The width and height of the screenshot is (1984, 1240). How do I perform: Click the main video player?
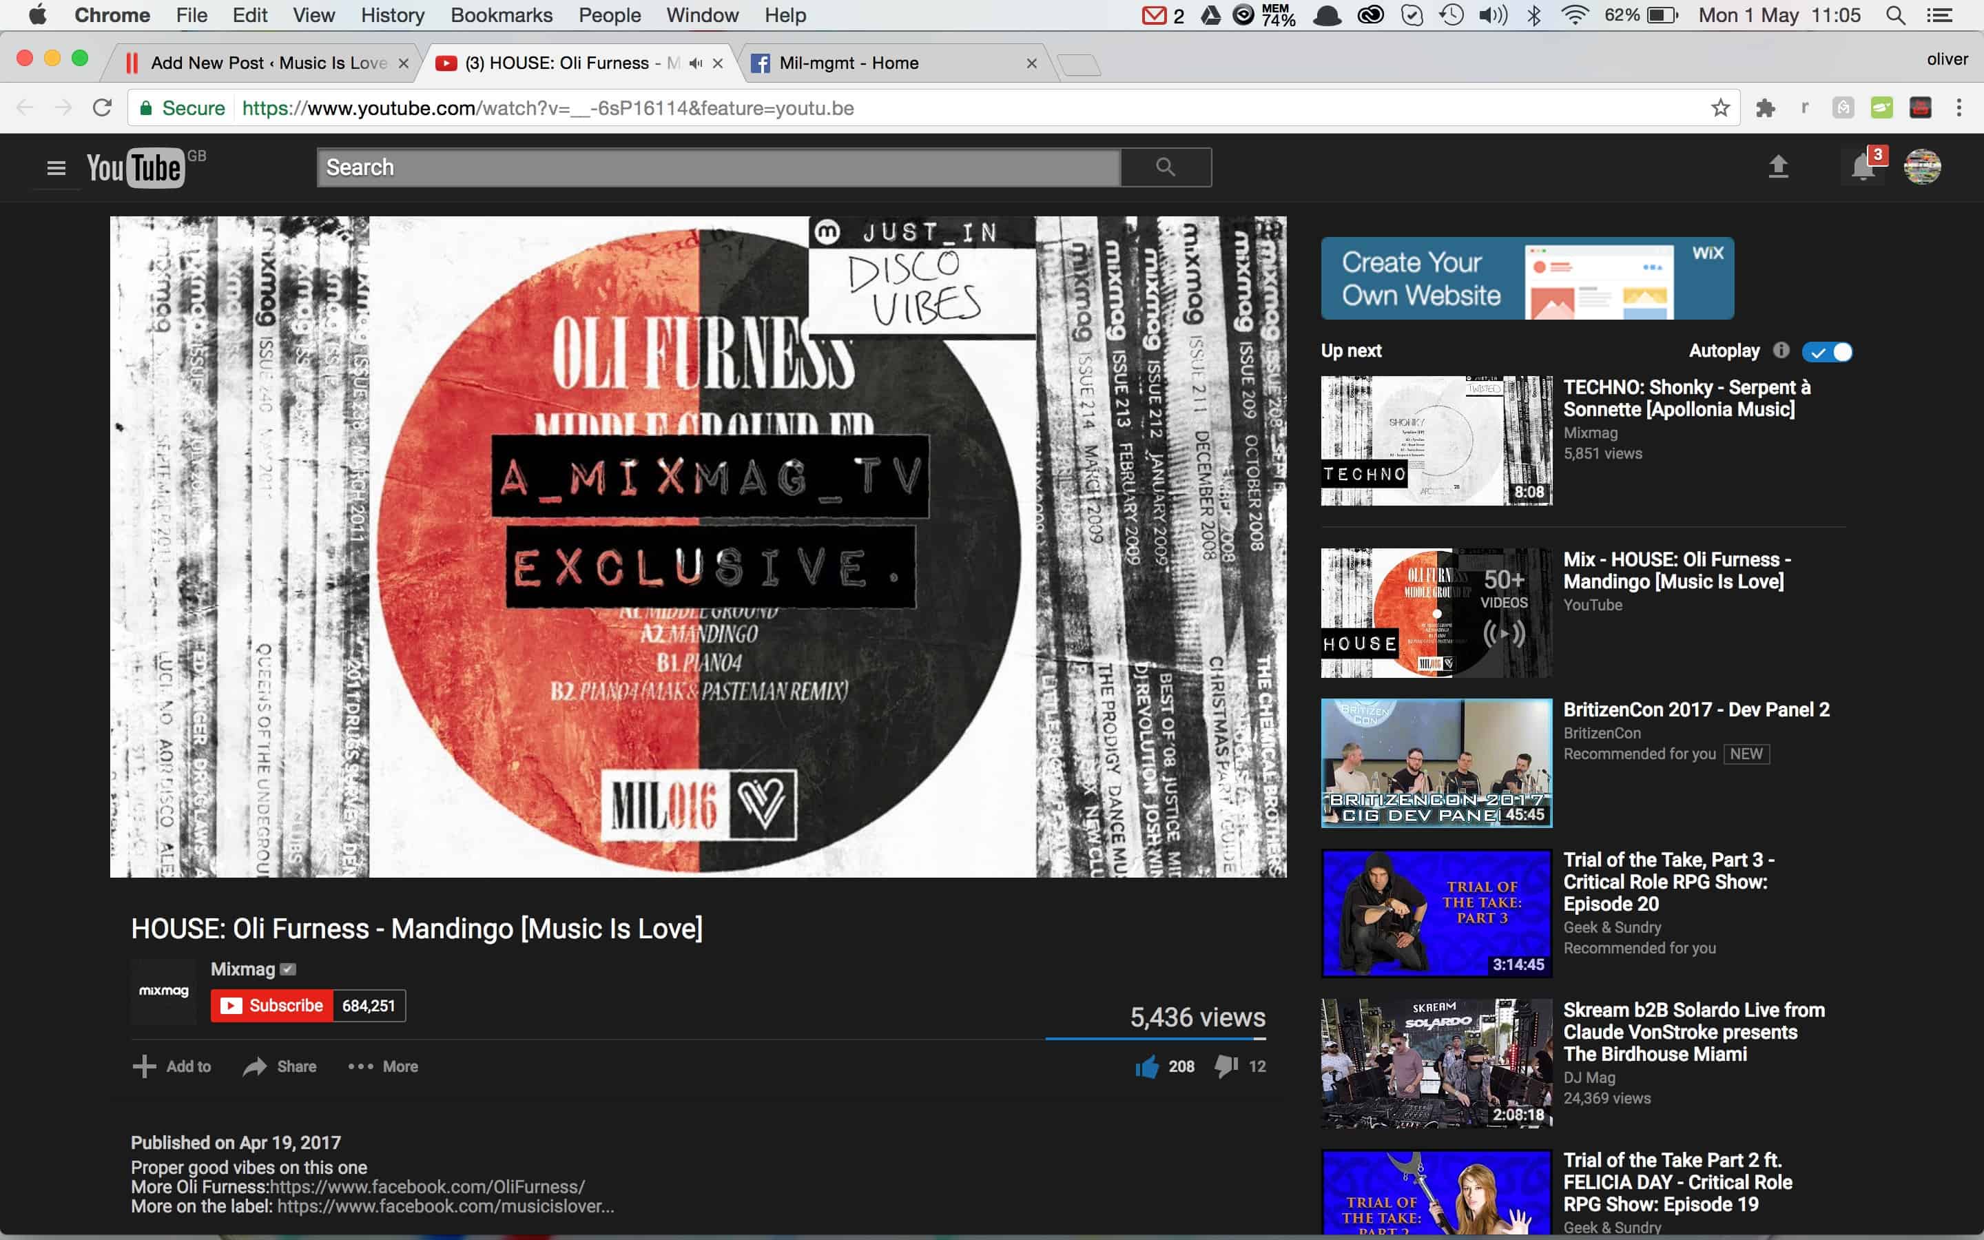(x=699, y=547)
